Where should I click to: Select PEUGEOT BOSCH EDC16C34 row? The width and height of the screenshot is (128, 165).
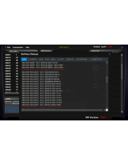point(41,86)
